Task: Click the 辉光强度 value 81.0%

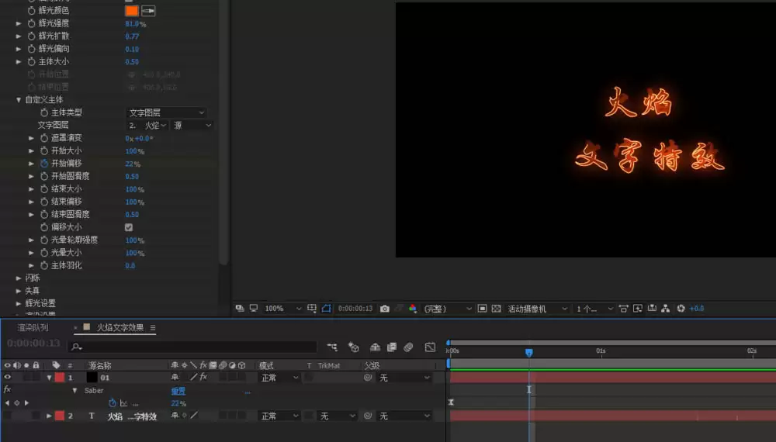Action: click(x=136, y=24)
